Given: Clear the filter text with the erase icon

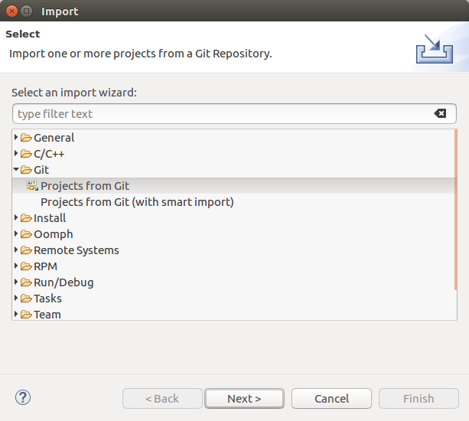Looking at the screenshot, I should (440, 114).
